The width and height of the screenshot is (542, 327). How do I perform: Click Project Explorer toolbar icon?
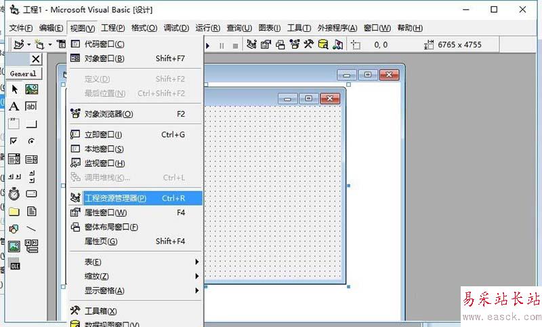point(251,45)
